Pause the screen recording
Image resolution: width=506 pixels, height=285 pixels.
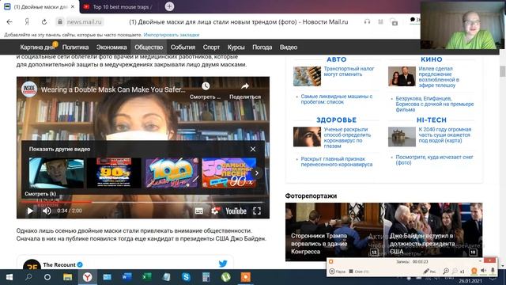tap(338, 272)
